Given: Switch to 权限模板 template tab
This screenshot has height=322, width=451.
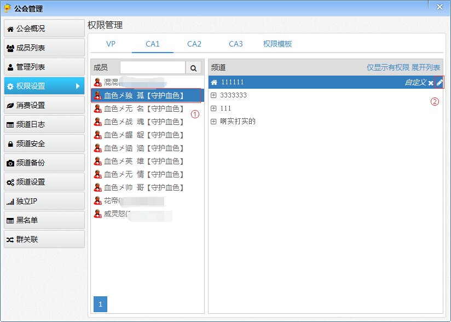Looking at the screenshot, I should (277, 44).
